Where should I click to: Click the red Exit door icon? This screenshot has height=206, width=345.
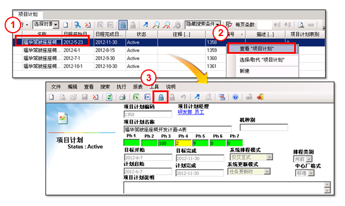point(260,97)
